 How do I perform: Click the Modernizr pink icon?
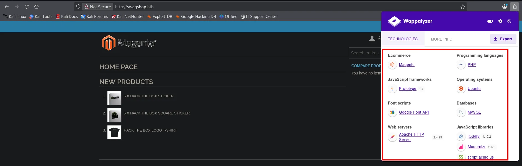coord(461,147)
